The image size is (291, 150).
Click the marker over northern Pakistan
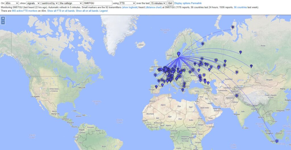(x=237, y=96)
